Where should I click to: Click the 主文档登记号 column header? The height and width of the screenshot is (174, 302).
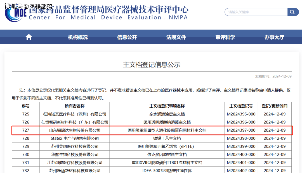click(241, 106)
